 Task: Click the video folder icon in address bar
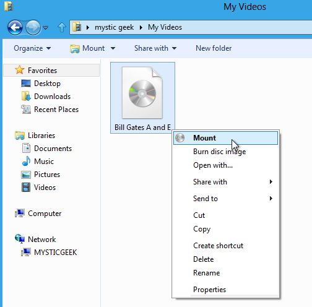tap(77, 27)
